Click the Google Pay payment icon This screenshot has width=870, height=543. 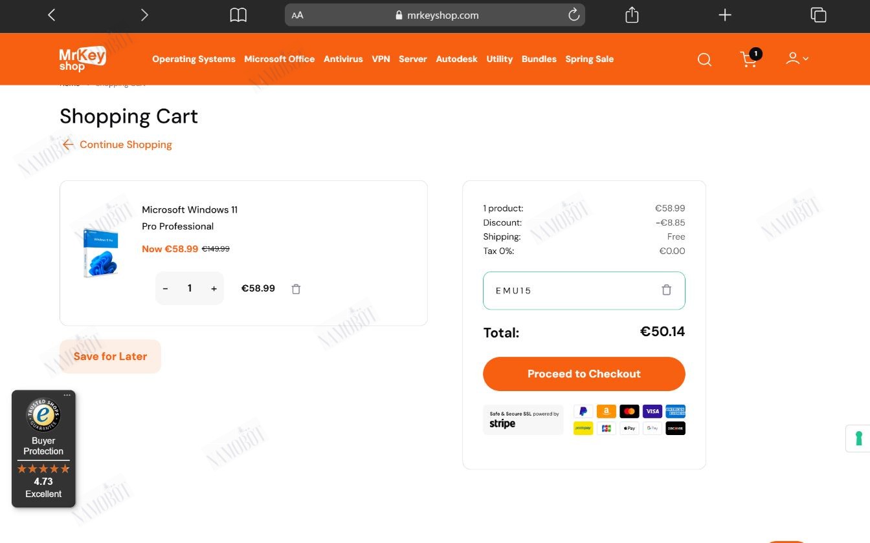coord(652,428)
